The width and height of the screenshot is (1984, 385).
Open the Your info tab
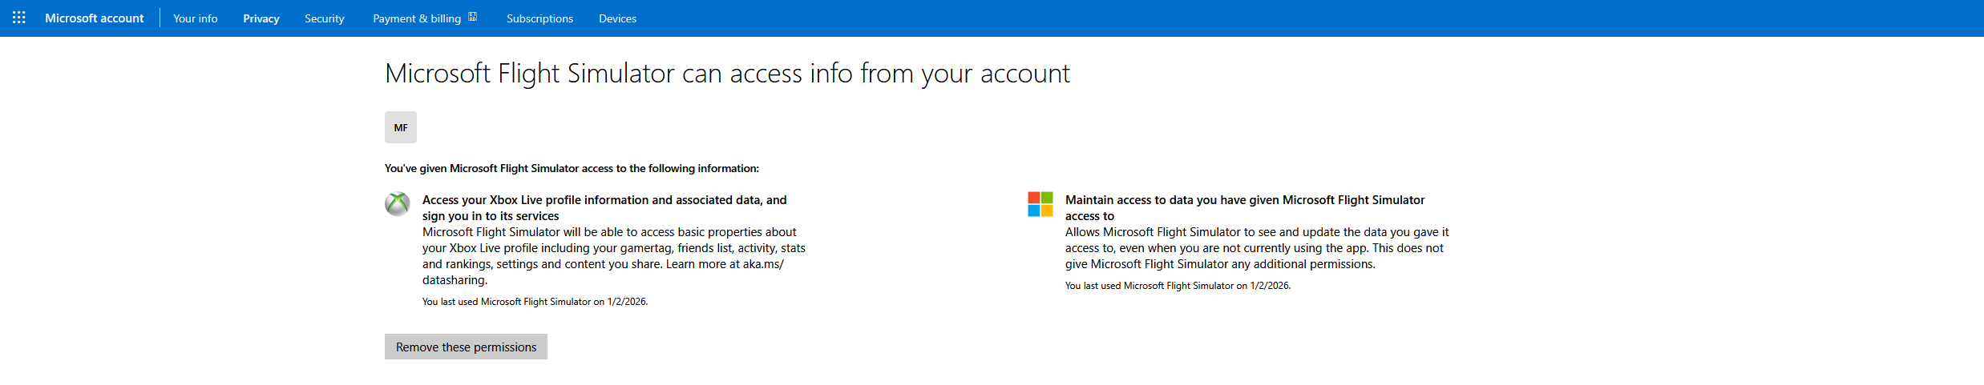coord(195,18)
